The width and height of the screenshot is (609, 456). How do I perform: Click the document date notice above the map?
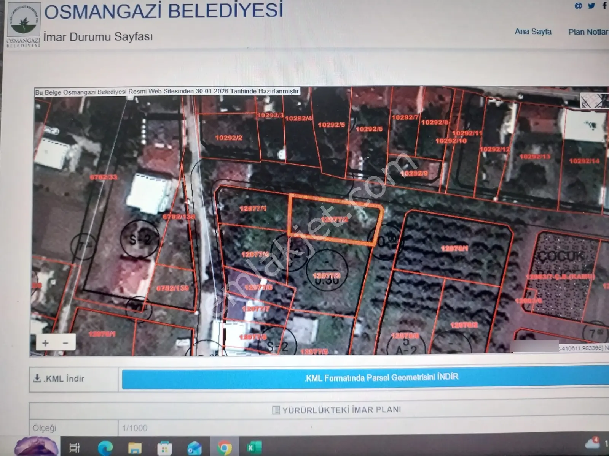click(167, 92)
